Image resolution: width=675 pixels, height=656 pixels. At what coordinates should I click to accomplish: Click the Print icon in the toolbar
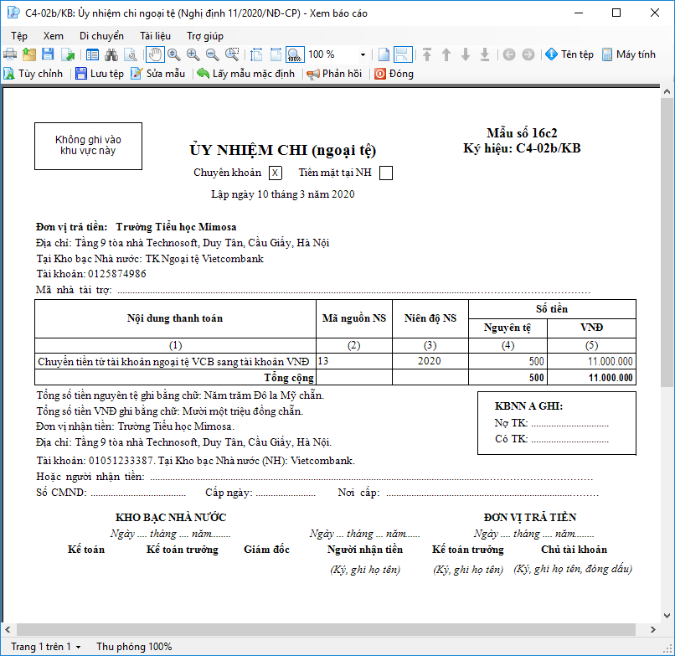click(x=10, y=54)
